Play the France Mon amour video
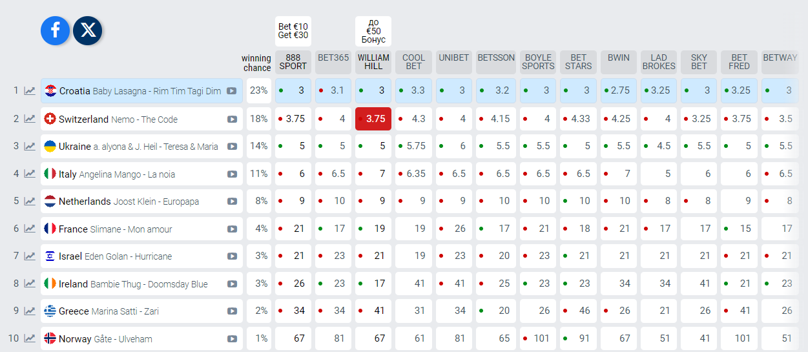Viewport: 808px width, 352px height. click(232, 229)
